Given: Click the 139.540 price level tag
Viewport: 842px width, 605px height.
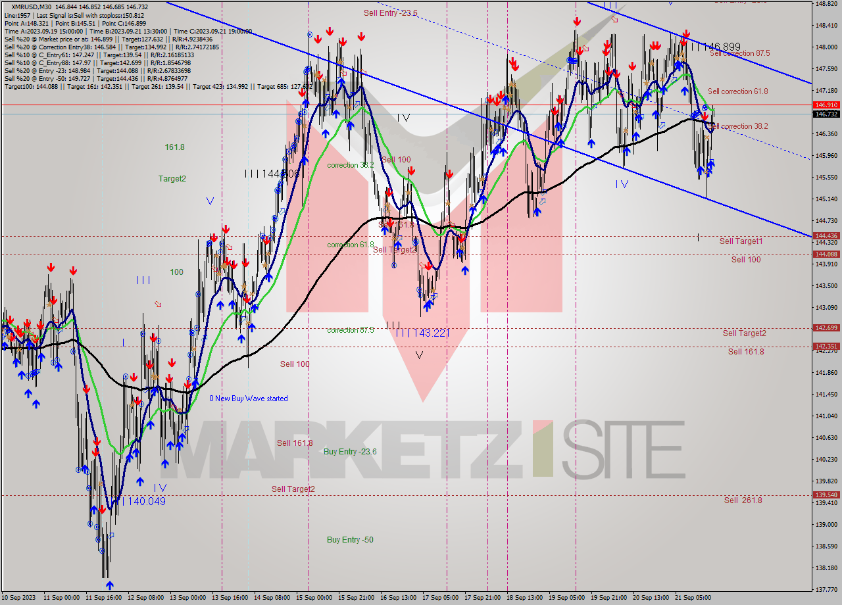Looking at the screenshot, I should 826,495.
